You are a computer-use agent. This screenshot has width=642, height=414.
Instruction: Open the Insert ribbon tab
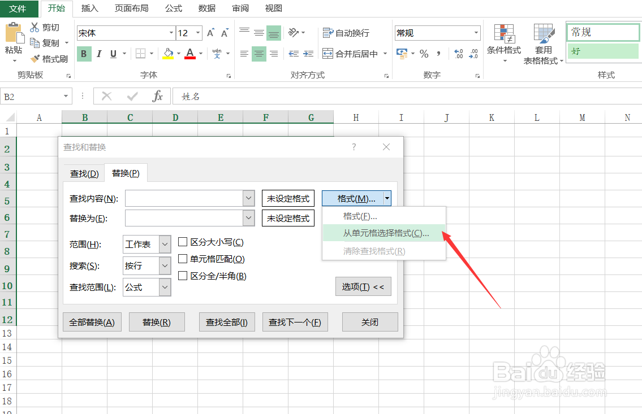[91, 8]
